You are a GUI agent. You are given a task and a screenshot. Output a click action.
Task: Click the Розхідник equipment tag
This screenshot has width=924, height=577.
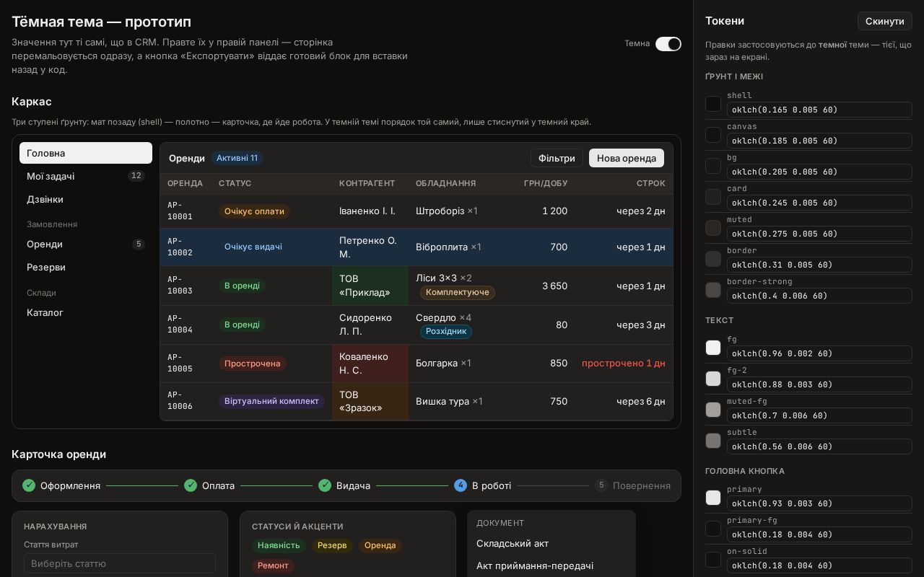click(446, 331)
